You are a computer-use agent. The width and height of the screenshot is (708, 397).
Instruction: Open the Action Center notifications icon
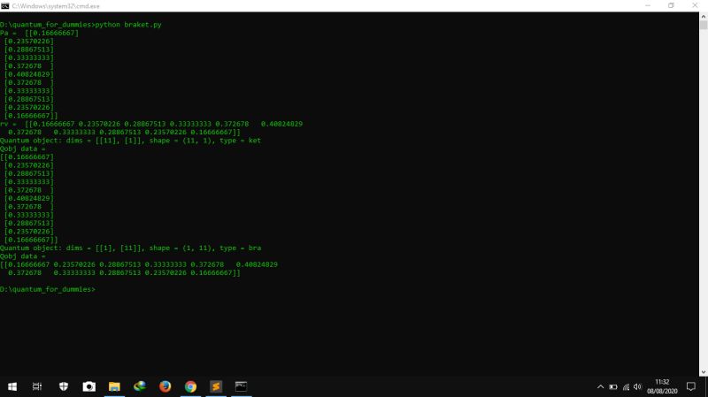point(691,386)
